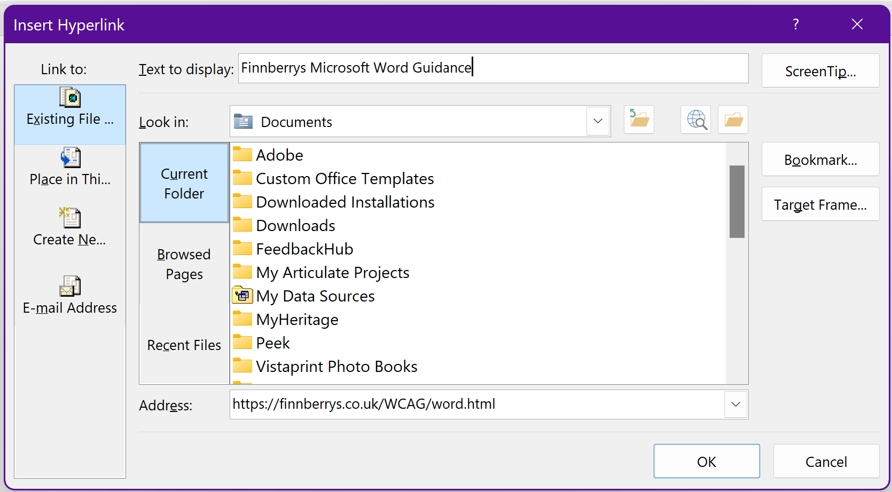This screenshot has width=892, height=492.
Task: Go up one folder level icon
Action: pos(639,120)
